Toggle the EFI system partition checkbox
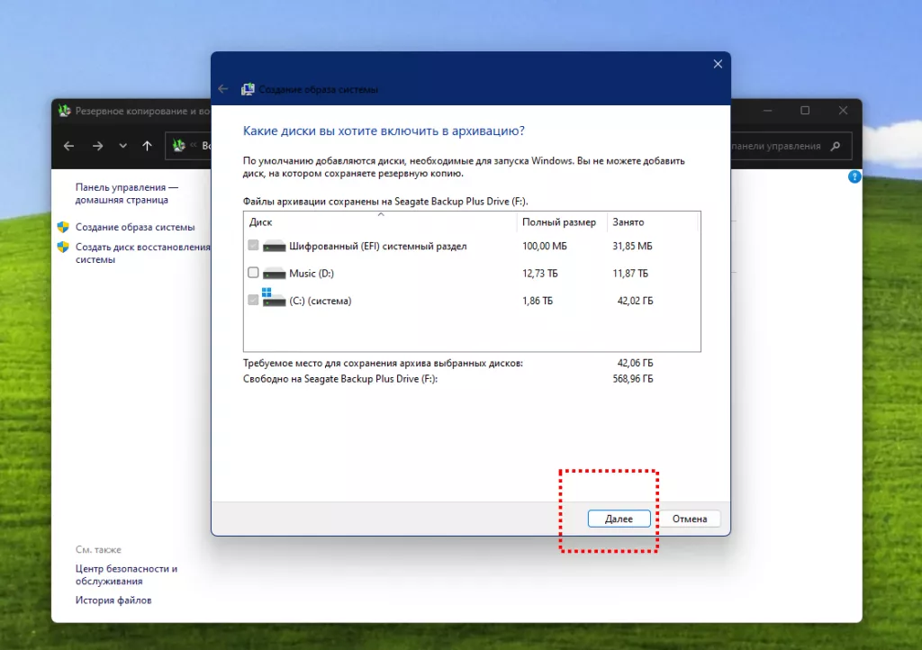 [x=253, y=246]
